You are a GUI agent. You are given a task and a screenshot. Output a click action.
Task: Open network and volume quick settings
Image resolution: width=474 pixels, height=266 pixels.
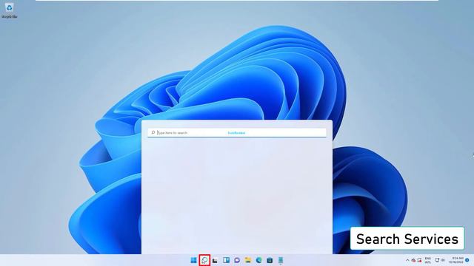pyautogui.click(x=440, y=260)
